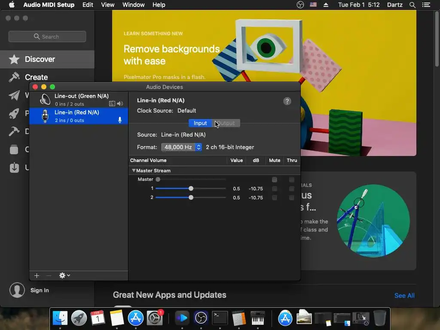Click the eject icon in the menu bar
The image size is (440, 330).
(x=326, y=5)
